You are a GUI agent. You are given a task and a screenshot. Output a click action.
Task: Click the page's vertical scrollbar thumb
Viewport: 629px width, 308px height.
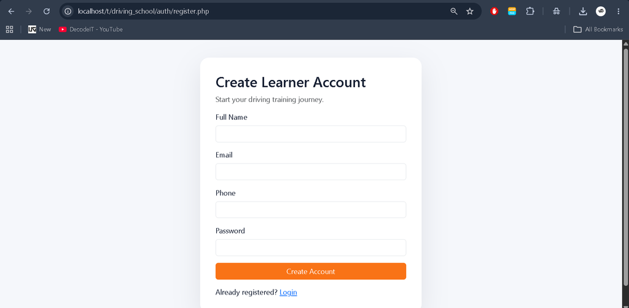point(625,167)
